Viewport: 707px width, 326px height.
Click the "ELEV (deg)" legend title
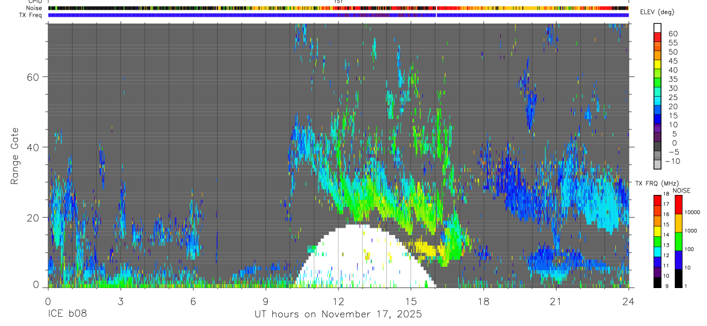(657, 13)
